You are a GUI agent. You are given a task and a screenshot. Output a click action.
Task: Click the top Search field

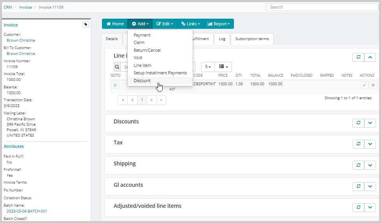pos(322,7)
